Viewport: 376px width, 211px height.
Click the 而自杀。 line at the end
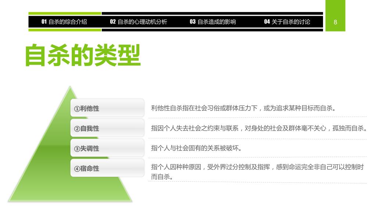[x=162, y=177]
